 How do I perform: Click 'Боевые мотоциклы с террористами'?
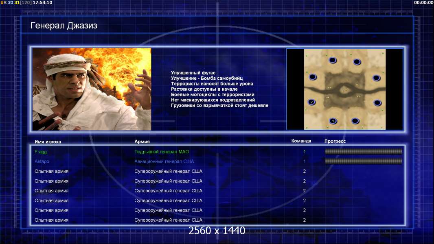click(213, 94)
